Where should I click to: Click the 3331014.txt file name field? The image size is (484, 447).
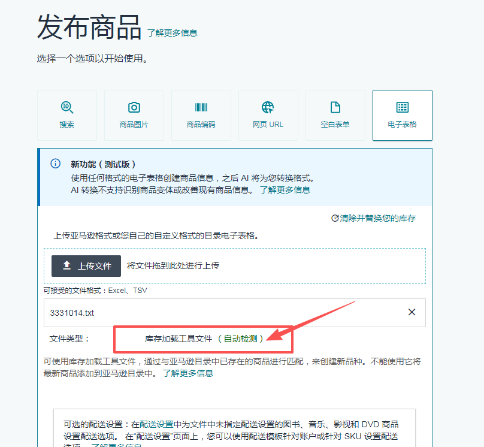coord(222,313)
